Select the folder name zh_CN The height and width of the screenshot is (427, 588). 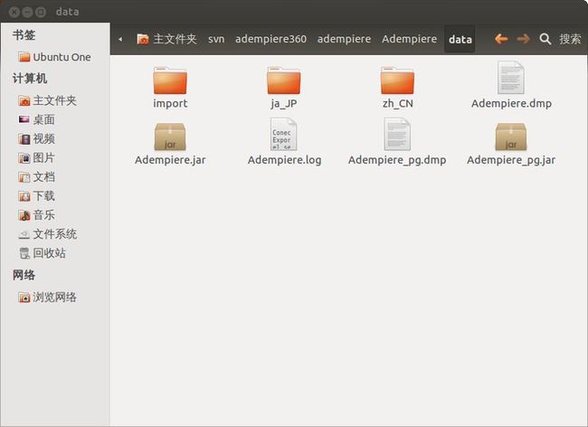[x=397, y=103]
